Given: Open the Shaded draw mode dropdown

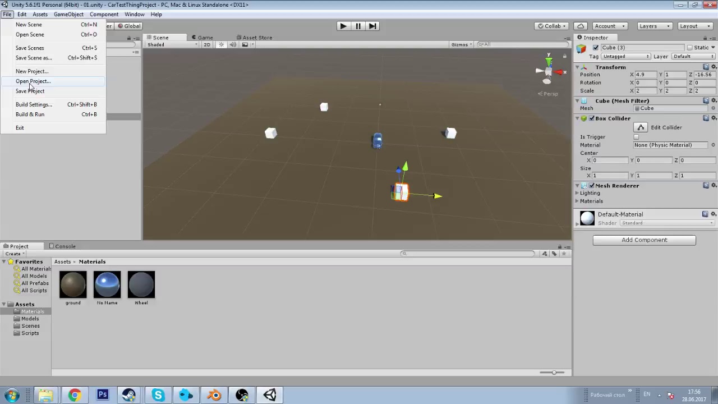Looking at the screenshot, I should 172,44.
